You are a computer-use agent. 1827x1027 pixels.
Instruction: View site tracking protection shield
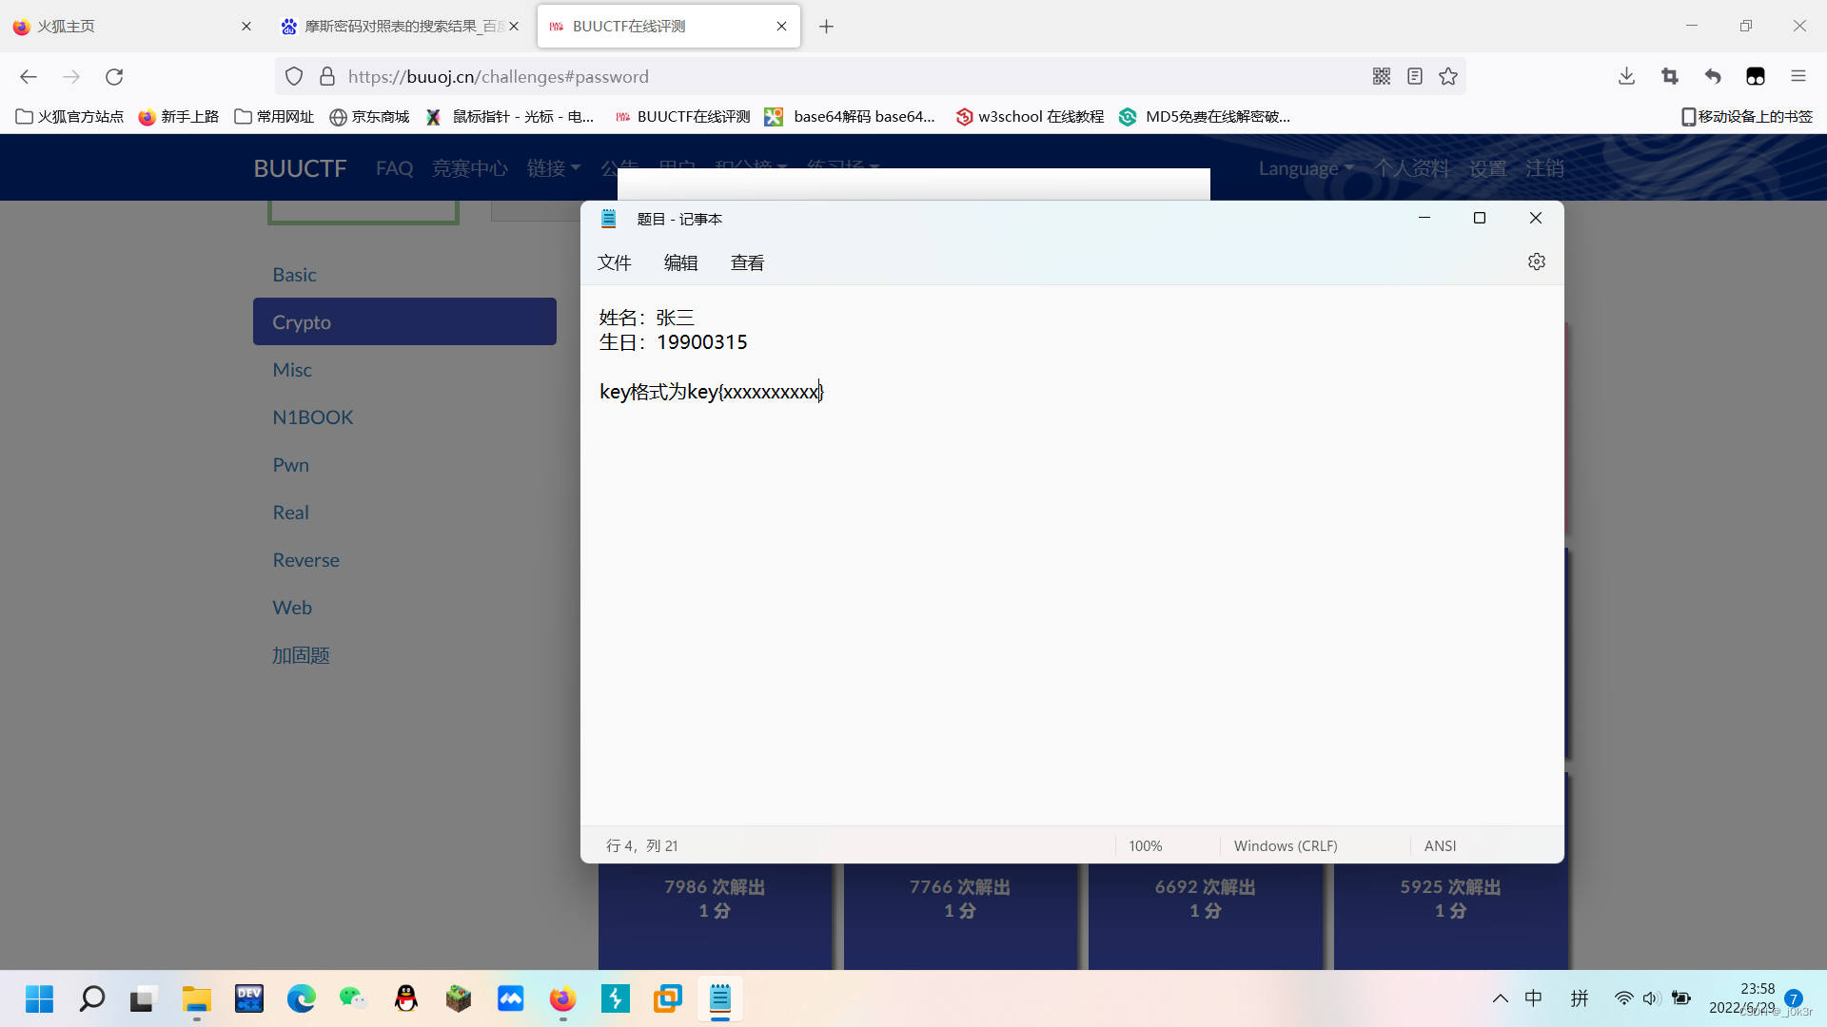294,76
